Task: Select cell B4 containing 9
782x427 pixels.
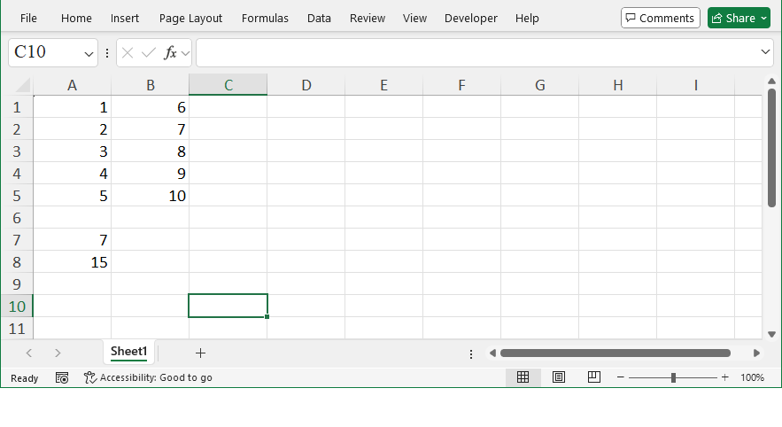Action: (x=151, y=174)
